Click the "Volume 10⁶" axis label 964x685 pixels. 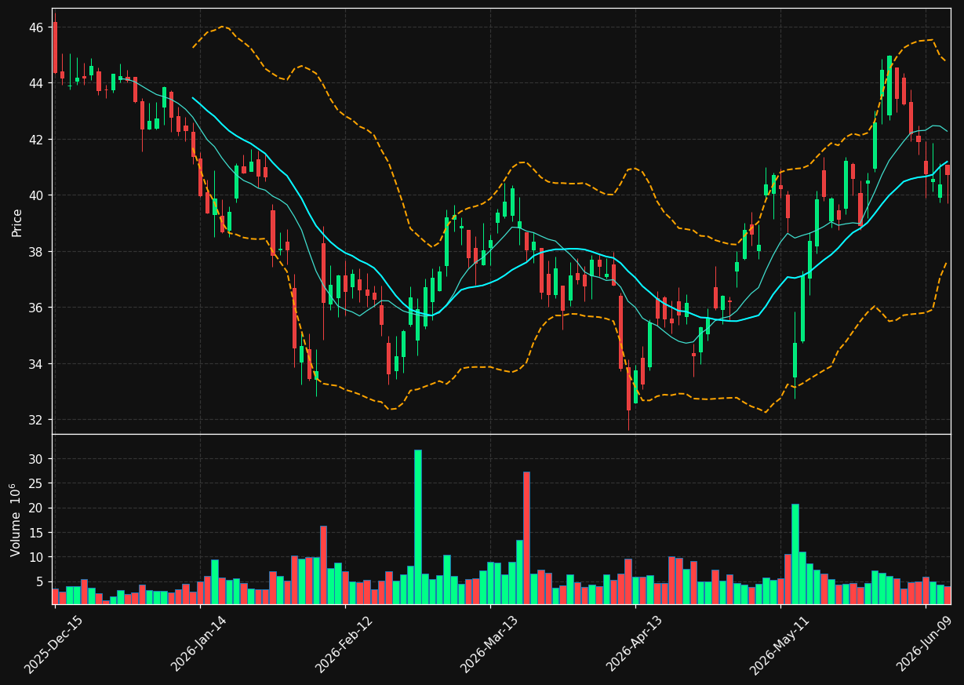click(16, 519)
